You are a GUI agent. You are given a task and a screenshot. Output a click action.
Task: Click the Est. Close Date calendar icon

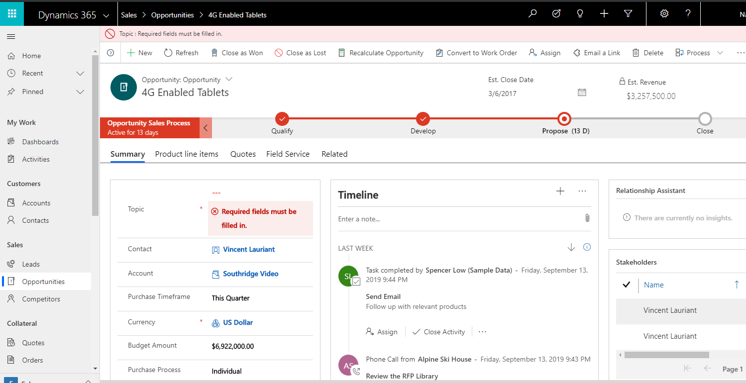pos(582,93)
